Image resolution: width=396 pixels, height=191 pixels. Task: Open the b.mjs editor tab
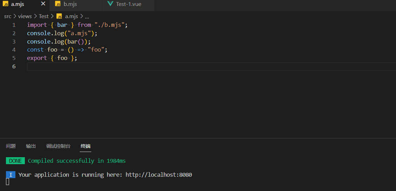pos(76,4)
